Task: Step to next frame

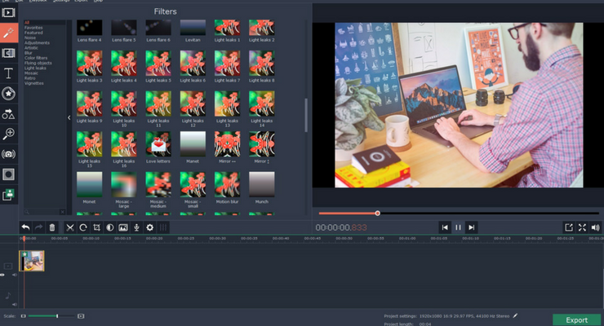Action: pyautogui.click(x=472, y=227)
